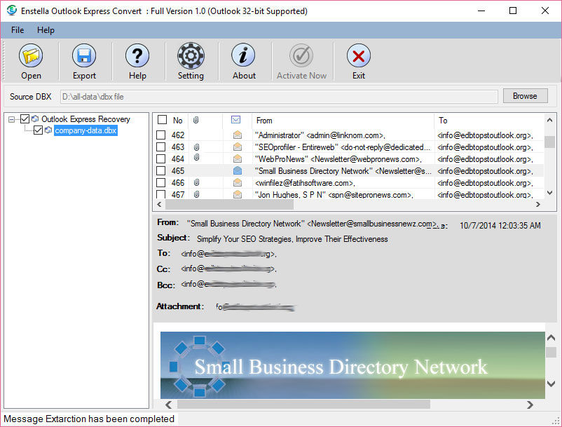
Task: Open the Setting gear tool
Action: coord(191,56)
